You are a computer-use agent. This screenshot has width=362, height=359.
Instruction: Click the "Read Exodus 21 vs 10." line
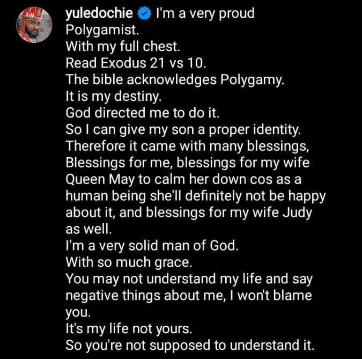click(x=136, y=63)
